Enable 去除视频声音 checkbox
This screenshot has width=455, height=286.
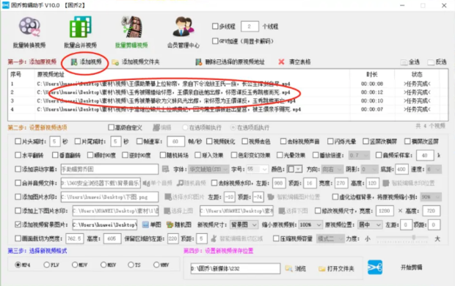tap(283, 142)
